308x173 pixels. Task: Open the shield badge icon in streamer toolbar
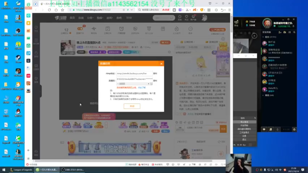pyautogui.click(x=135, y=29)
